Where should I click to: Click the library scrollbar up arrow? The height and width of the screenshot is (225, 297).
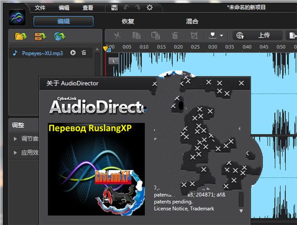pyautogui.click(x=97, y=49)
